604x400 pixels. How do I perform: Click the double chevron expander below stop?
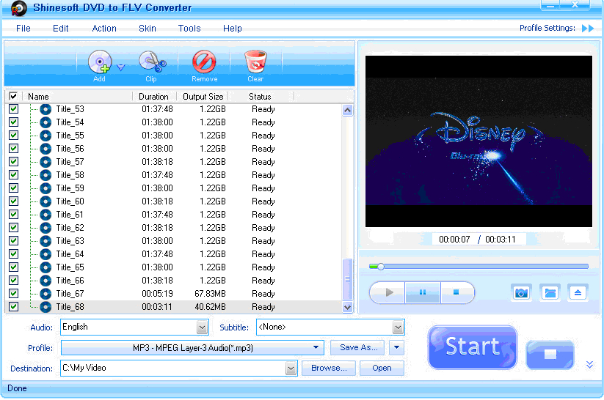(x=589, y=364)
